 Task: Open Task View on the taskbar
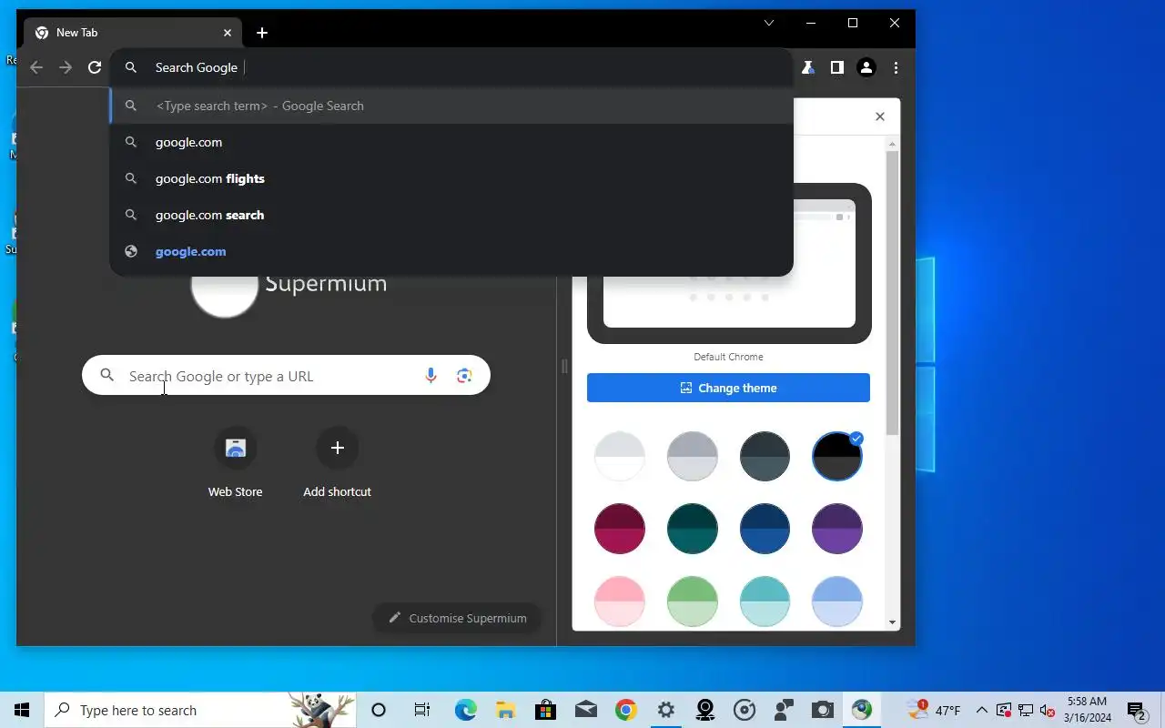point(422,710)
